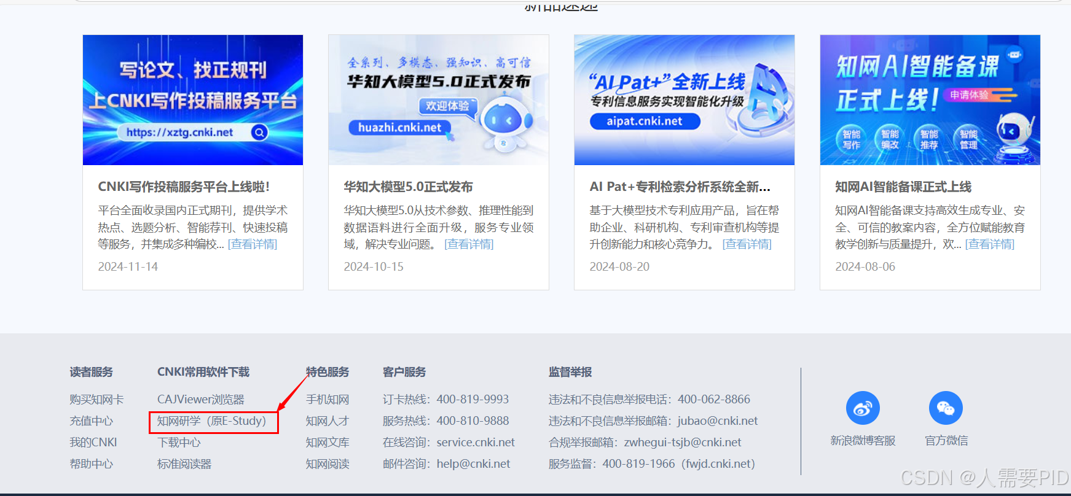The height and width of the screenshot is (496, 1071).
Task: Click the huazhi.cnki.net pill on banner
Action: click(399, 128)
